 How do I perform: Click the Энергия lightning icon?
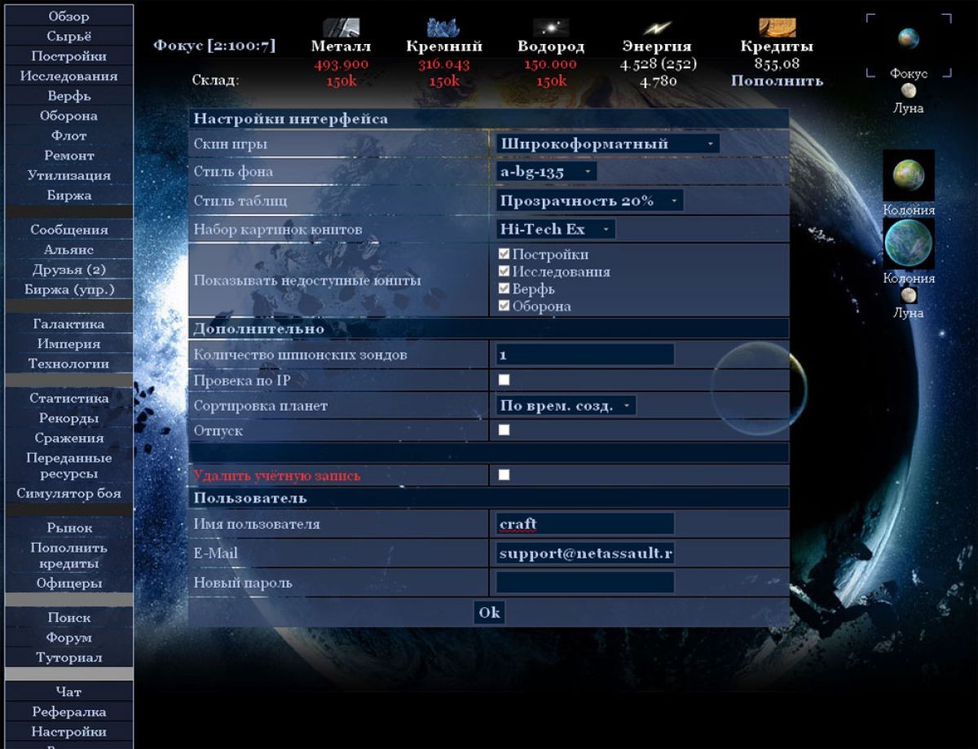click(x=657, y=28)
